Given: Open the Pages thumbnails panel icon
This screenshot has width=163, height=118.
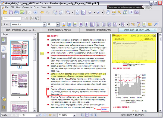Looking at the screenshot, I should coord(4,48).
